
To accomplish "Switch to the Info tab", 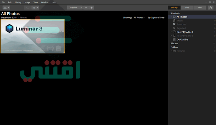I will [200, 8].
